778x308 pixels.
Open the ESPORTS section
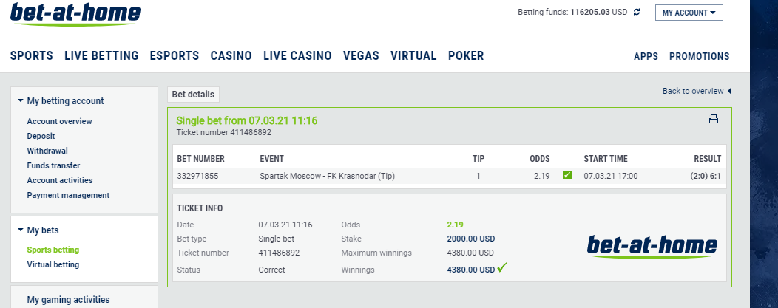coord(175,56)
